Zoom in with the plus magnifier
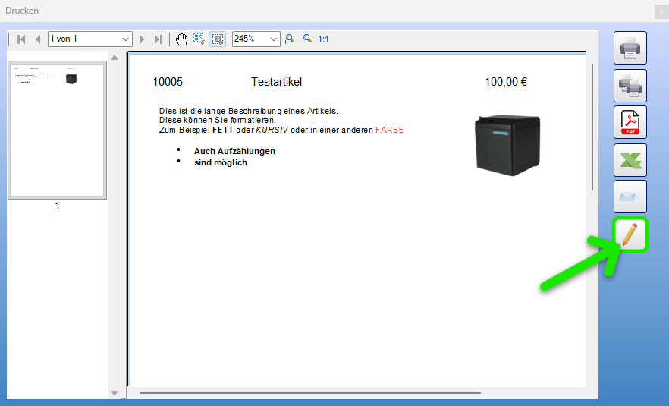The width and height of the screenshot is (669, 406). click(289, 39)
